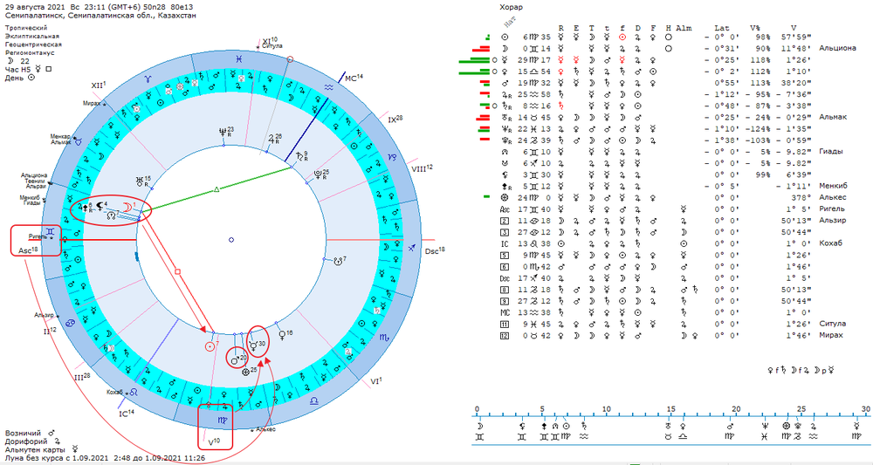873x465 pixels.
Task: Select the Sun glyph in the table's first row
Action: 505,38
